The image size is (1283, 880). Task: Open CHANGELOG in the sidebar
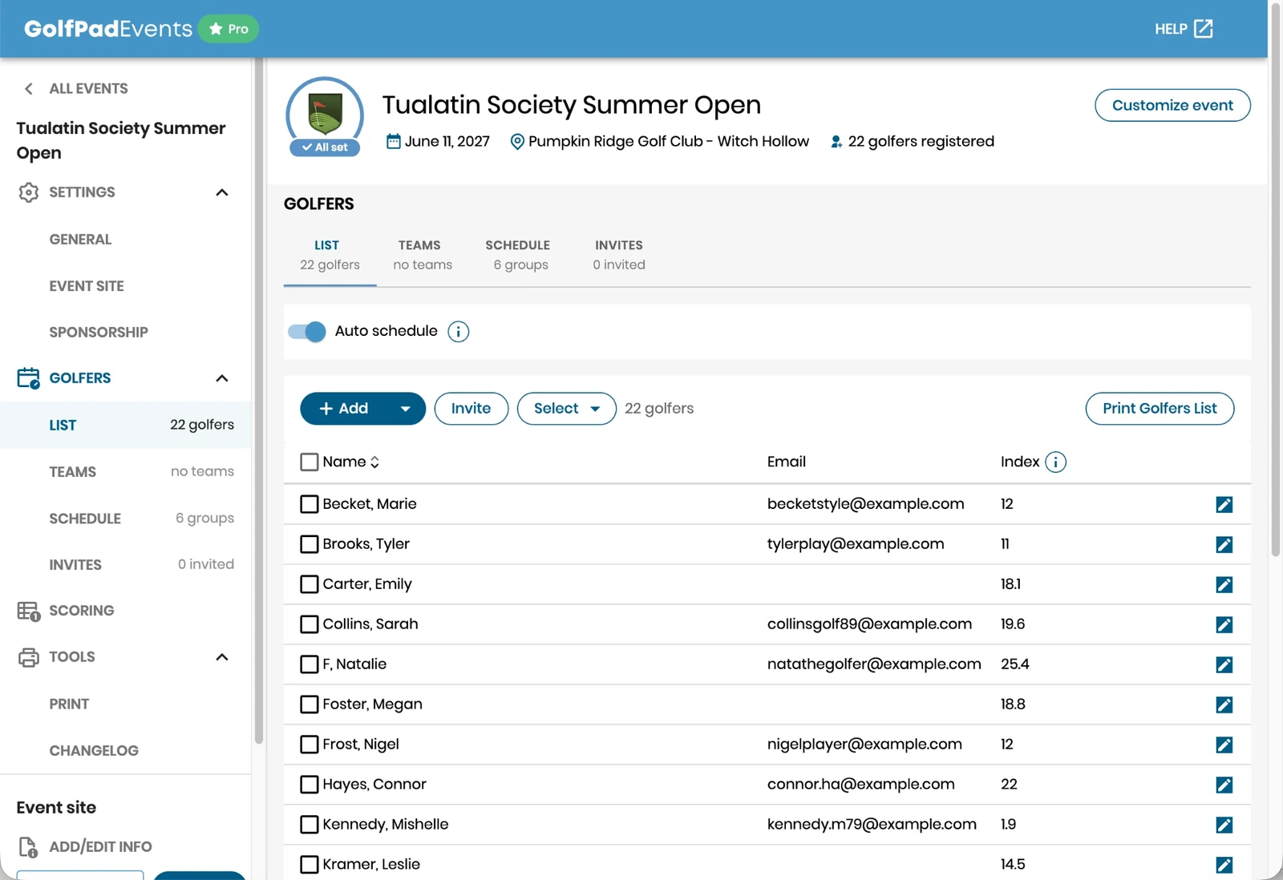(94, 751)
